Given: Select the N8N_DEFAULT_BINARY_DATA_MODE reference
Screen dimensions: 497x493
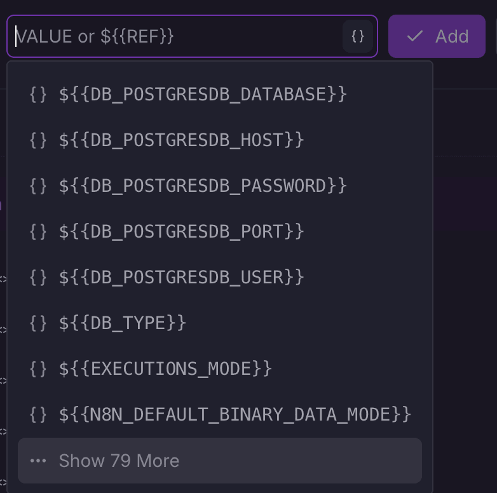Looking at the screenshot, I should tap(235, 415).
